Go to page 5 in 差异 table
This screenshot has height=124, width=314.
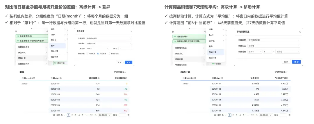pos(83,115)
